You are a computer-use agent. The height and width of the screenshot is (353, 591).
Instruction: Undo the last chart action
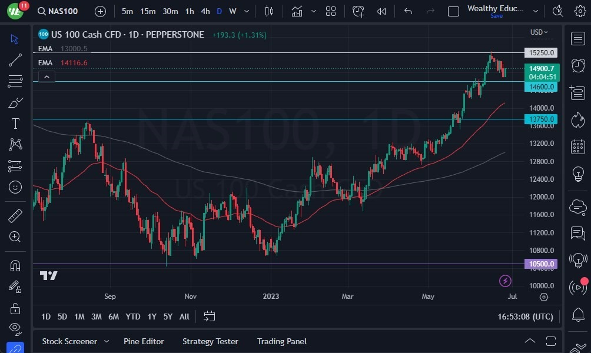pyautogui.click(x=407, y=11)
